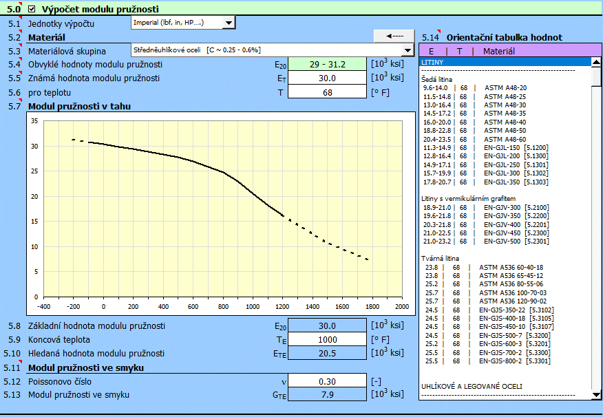Screen dimensions: 603x417
Task: Click the Modul pružnosti ve smyku heading
Action: [x=86, y=368]
